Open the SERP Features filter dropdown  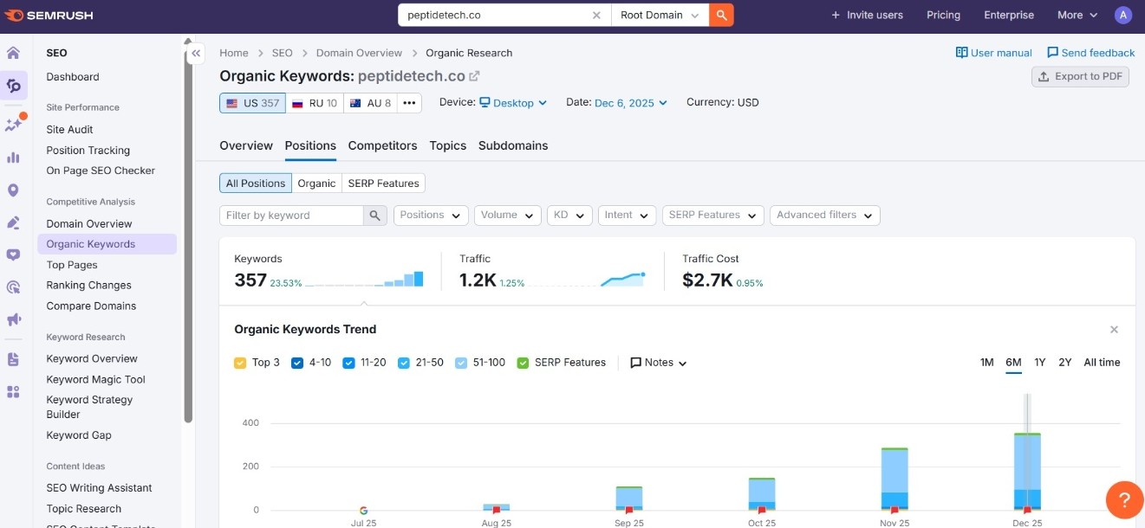point(713,216)
